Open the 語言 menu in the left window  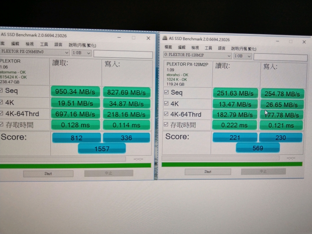58,45
